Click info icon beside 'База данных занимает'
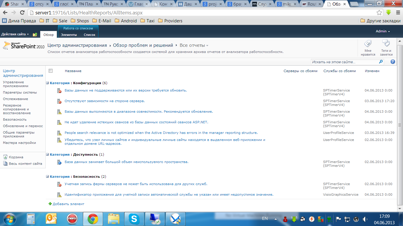This screenshot has height=226, width=403. (x=59, y=162)
